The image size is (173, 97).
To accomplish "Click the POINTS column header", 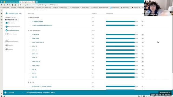I will [x=94, y=13].
